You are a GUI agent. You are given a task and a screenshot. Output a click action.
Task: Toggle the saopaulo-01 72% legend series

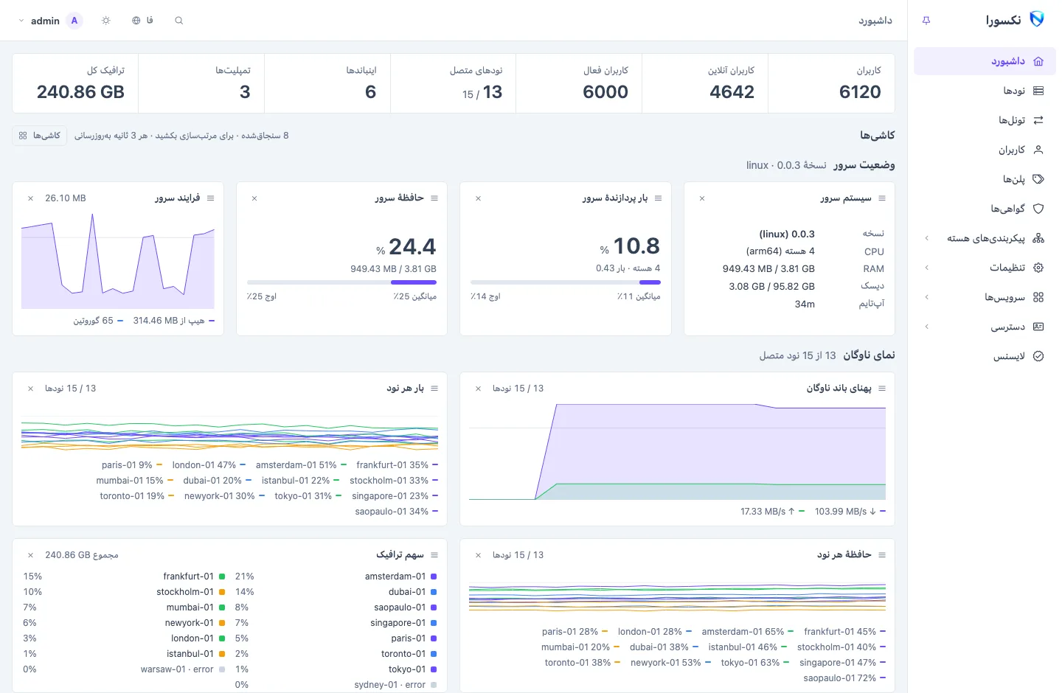844,678
